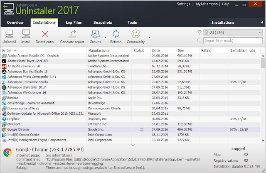Click the input filter mask field
This screenshot has width=266, height=173.
[233, 41]
